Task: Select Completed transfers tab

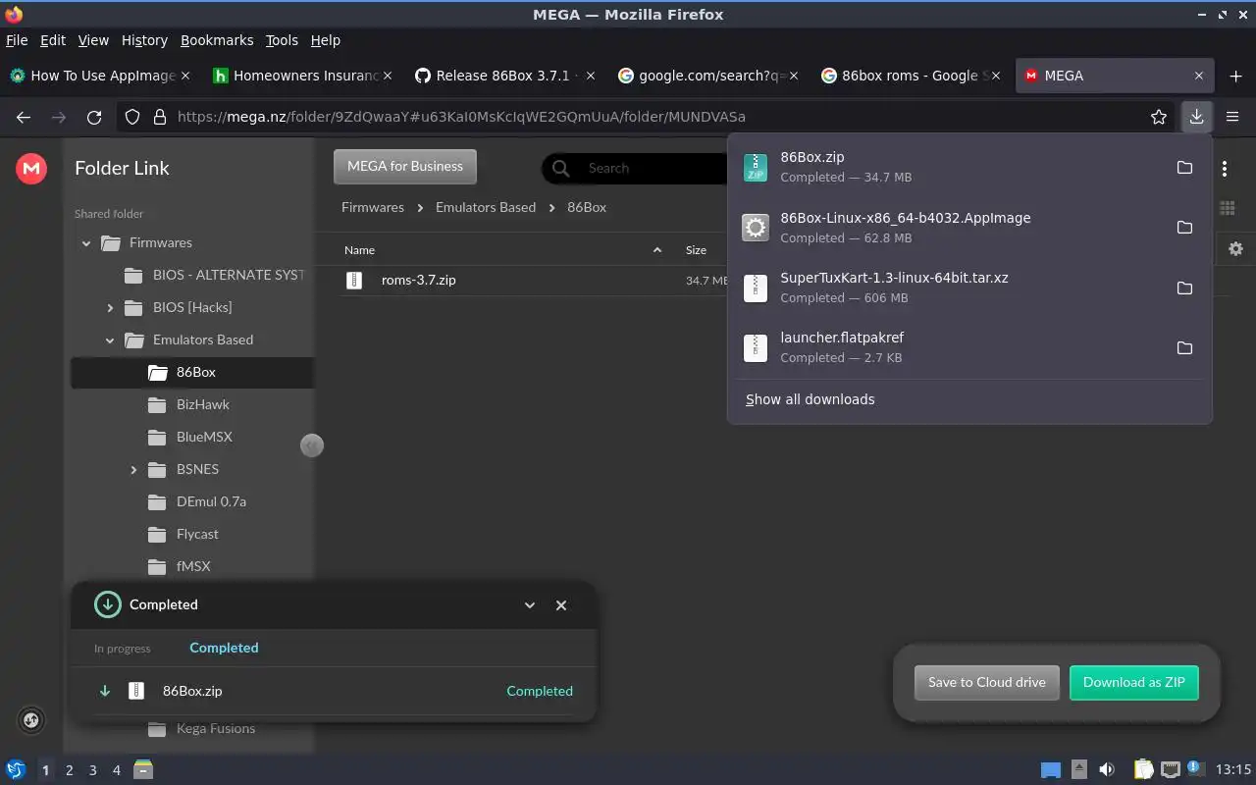Action: 224,648
